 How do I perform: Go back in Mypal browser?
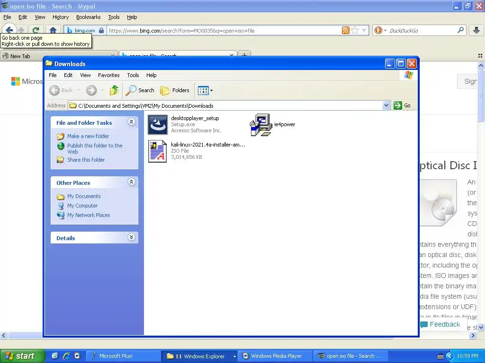[x=9, y=30]
